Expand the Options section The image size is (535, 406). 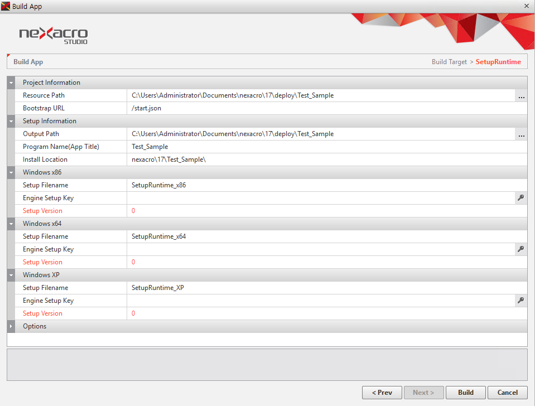click(11, 326)
